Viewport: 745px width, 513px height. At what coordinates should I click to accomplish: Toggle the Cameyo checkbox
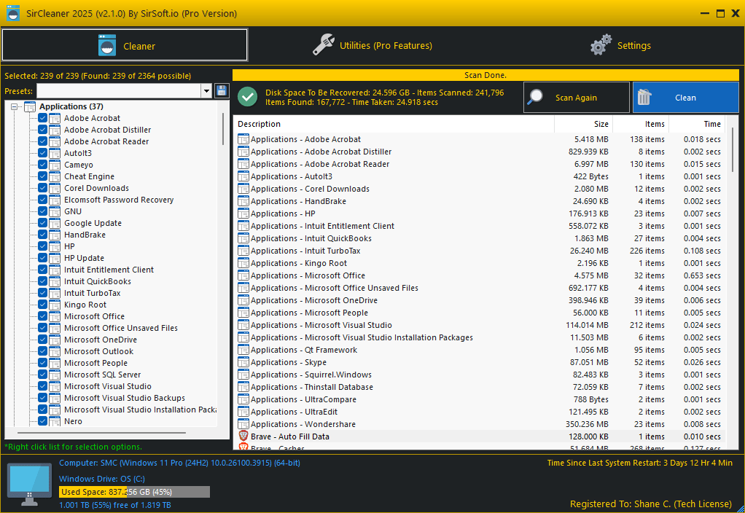[42, 165]
